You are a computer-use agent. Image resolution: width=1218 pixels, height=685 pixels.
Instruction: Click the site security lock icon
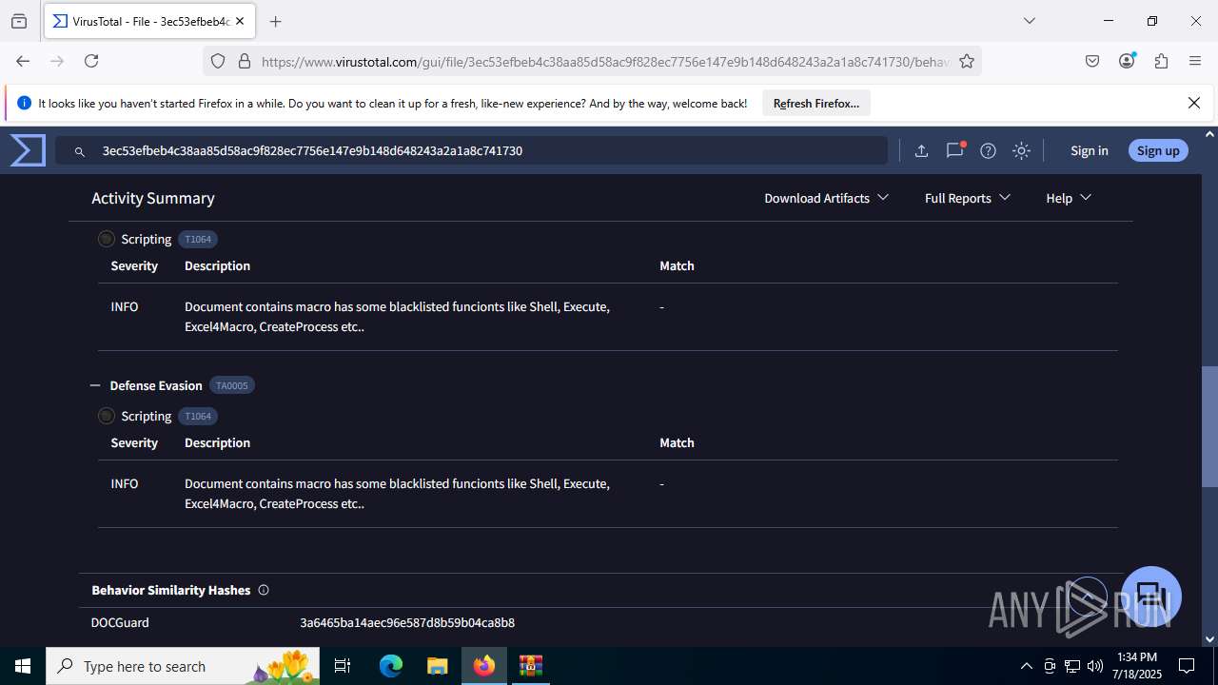point(245,61)
